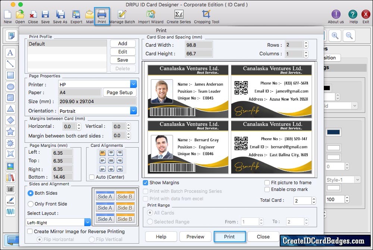Click the Zoom out magnifier icon
The height and width of the screenshot is (250, 373).
pyautogui.click(x=349, y=36)
